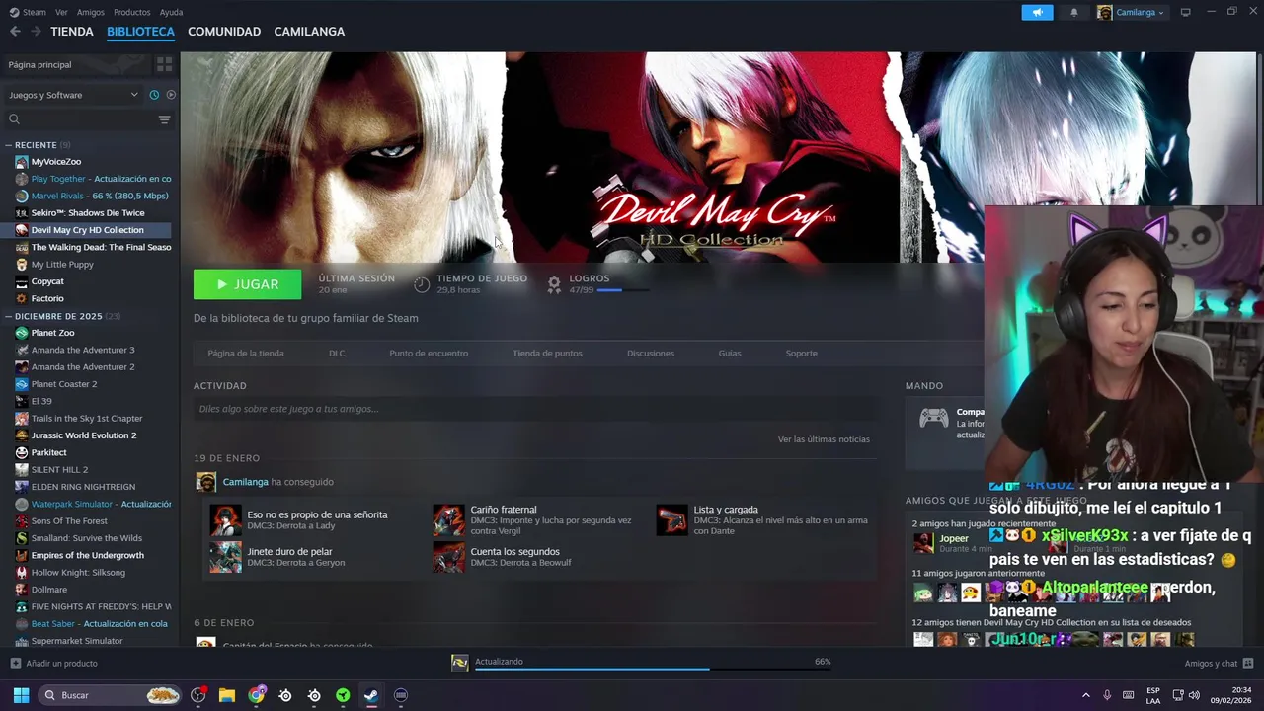Open Tienda de puntos link
This screenshot has width=1264, height=711.
click(547, 353)
